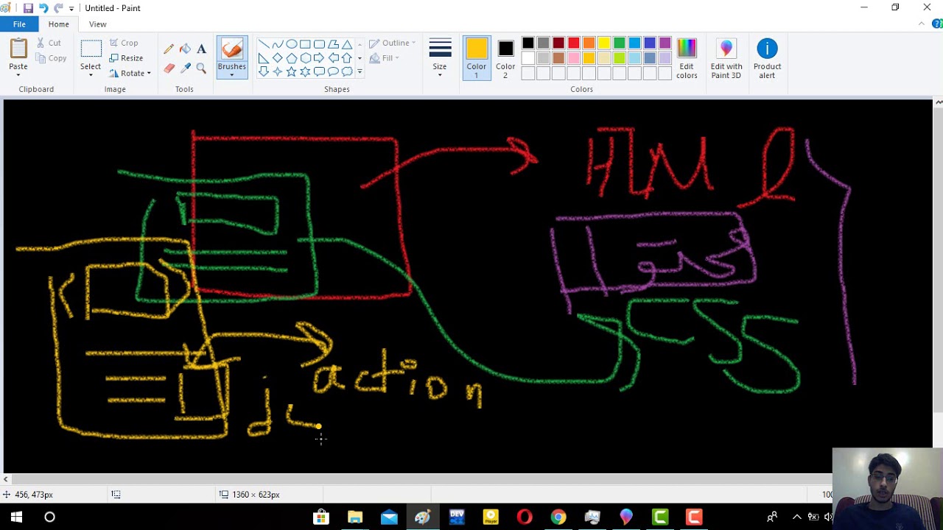This screenshot has width=943, height=530.
Task: Collapse the ribbon with the chevron
Action: point(921,24)
